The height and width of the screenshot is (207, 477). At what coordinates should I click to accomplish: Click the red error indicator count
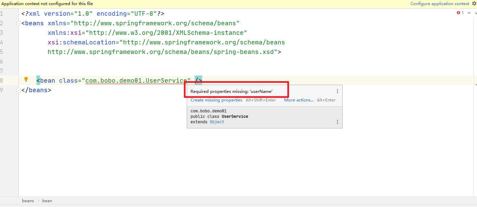click(x=460, y=13)
